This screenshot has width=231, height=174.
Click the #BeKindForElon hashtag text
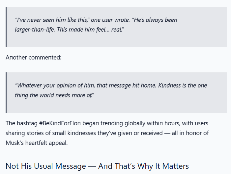coord(60,123)
